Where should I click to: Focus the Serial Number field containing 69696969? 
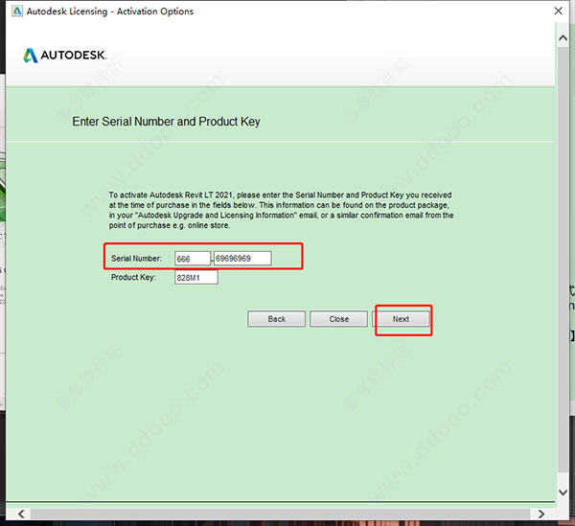tap(242, 259)
